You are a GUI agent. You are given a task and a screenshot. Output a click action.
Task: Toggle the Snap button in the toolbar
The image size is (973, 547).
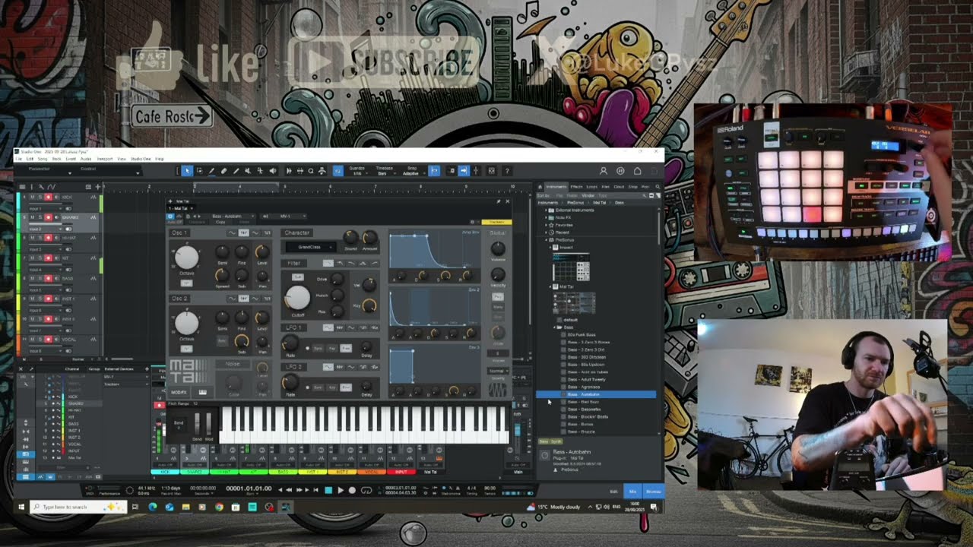click(434, 171)
